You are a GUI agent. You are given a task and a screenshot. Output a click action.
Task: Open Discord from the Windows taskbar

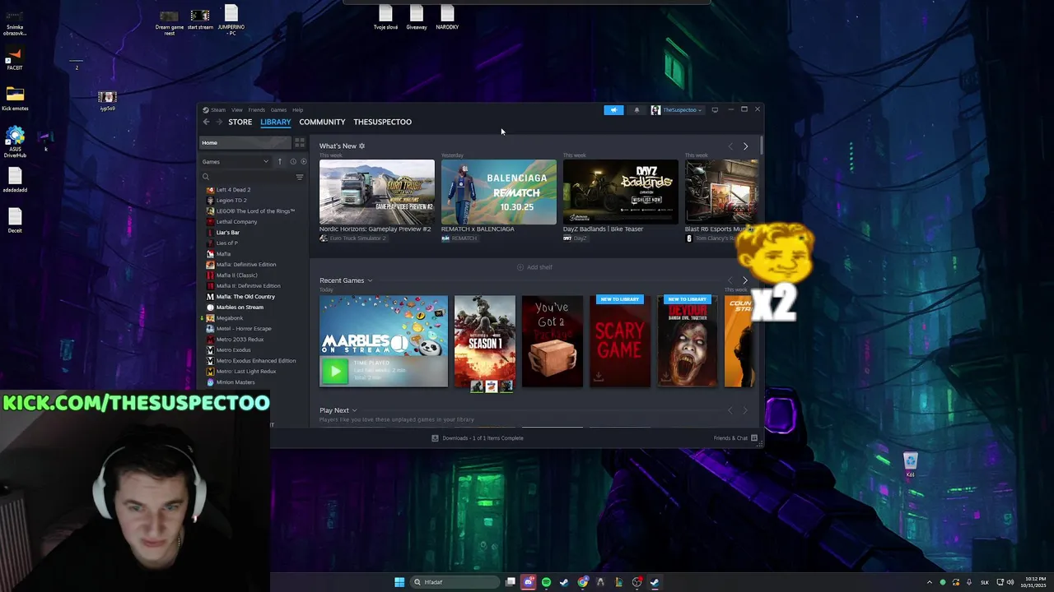(x=529, y=582)
